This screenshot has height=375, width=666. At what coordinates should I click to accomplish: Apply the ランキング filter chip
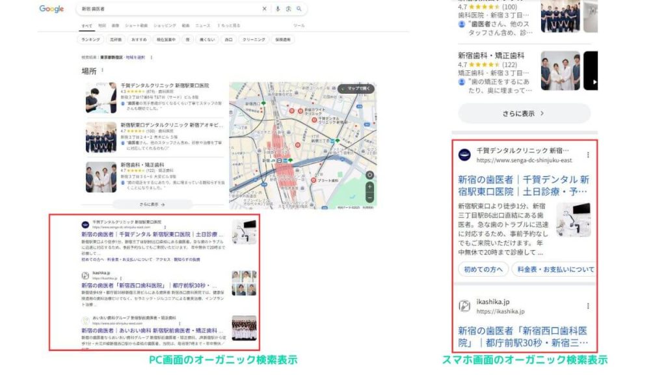click(x=90, y=40)
